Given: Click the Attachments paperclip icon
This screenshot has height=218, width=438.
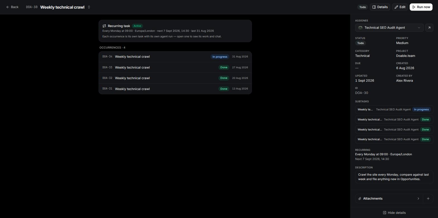Looking at the screenshot, I should tap(360, 198).
